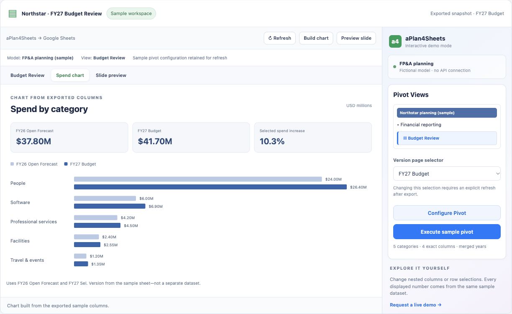The image size is (512, 314).
Task: Click the Selected spend increase 10.3% card
Action: [313, 137]
